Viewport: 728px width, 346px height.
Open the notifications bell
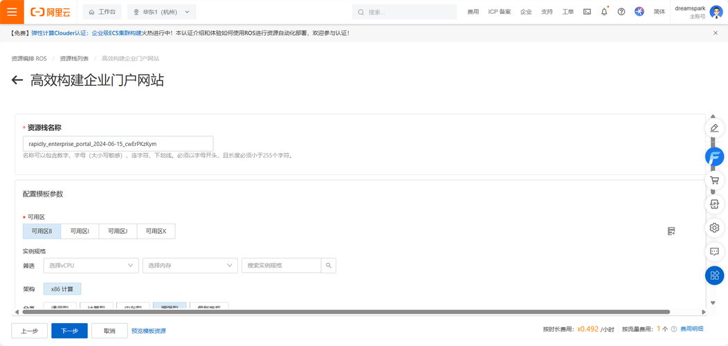[604, 12]
